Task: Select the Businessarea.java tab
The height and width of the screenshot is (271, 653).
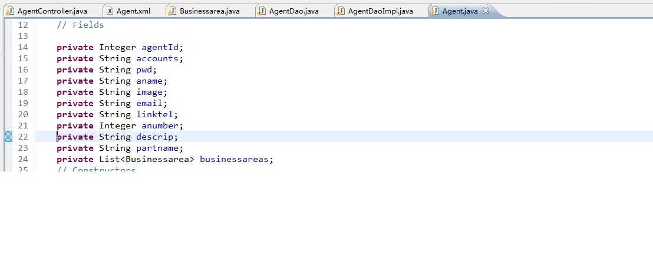Action: [209, 11]
